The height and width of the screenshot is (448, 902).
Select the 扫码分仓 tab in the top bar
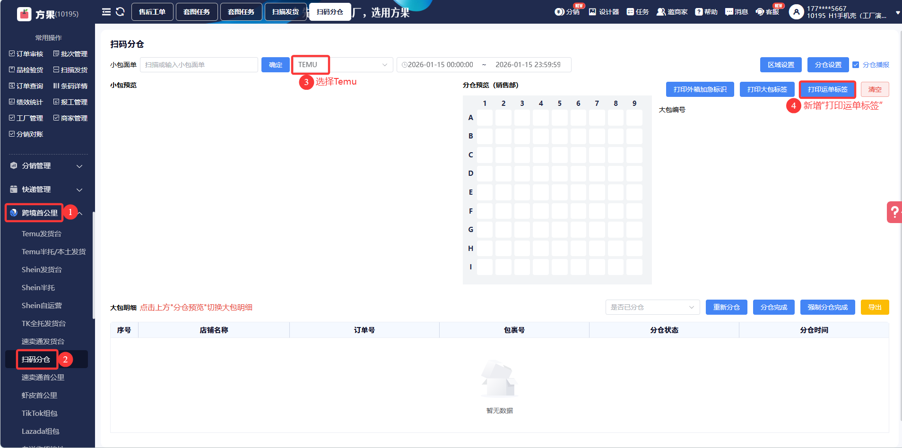pos(330,12)
